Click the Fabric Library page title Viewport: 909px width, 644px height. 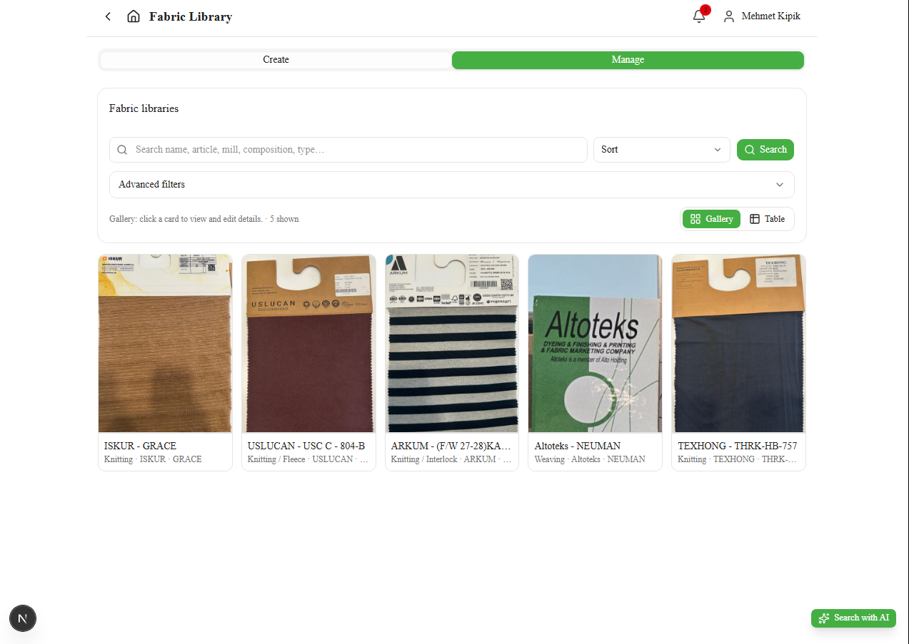point(191,16)
